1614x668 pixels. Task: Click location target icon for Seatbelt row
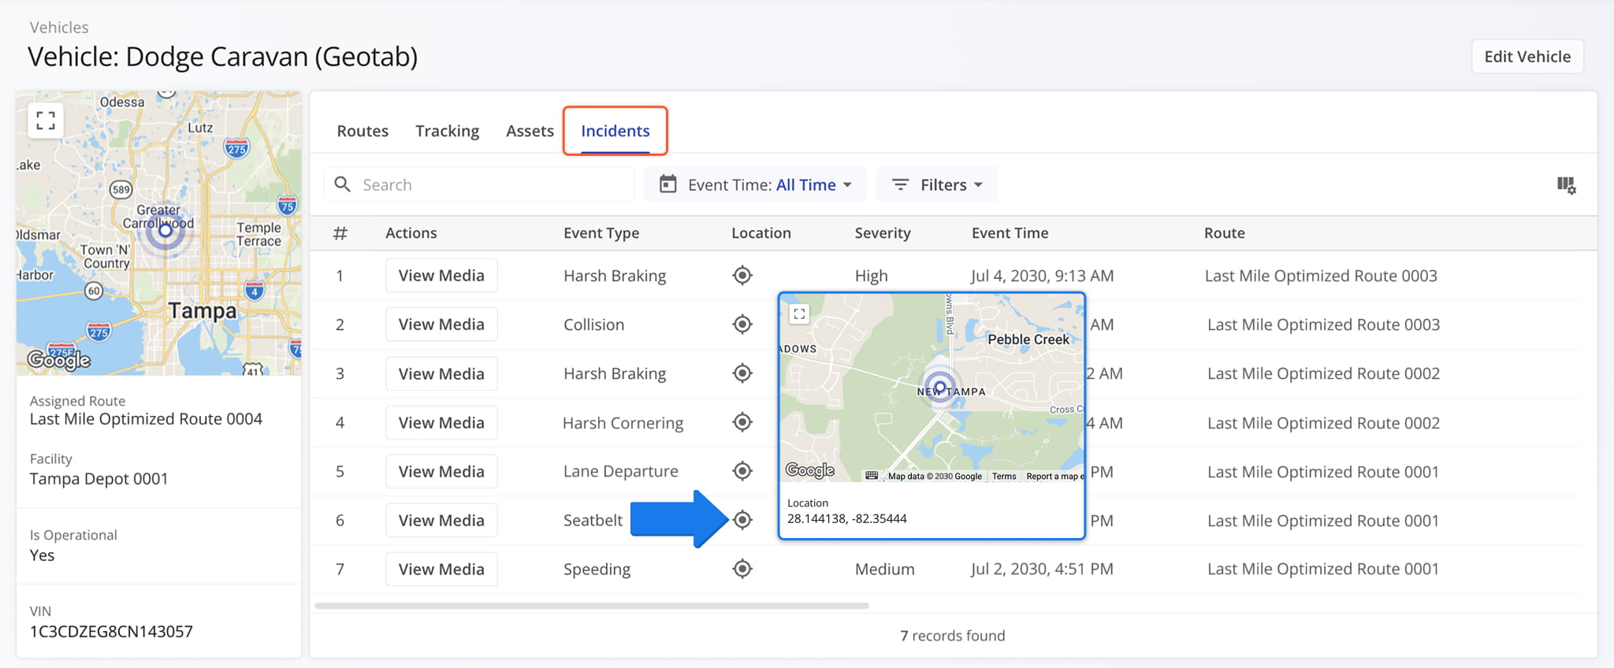pyautogui.click(x=742, y=520)
